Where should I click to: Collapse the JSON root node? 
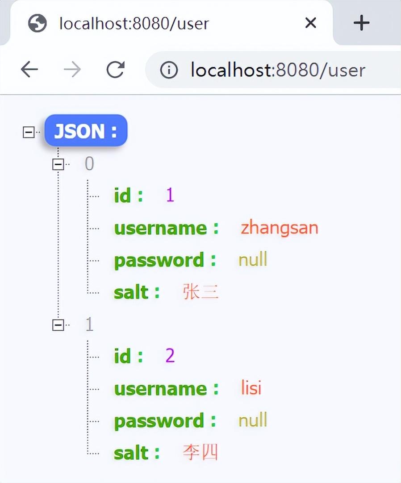click(29, 132)
